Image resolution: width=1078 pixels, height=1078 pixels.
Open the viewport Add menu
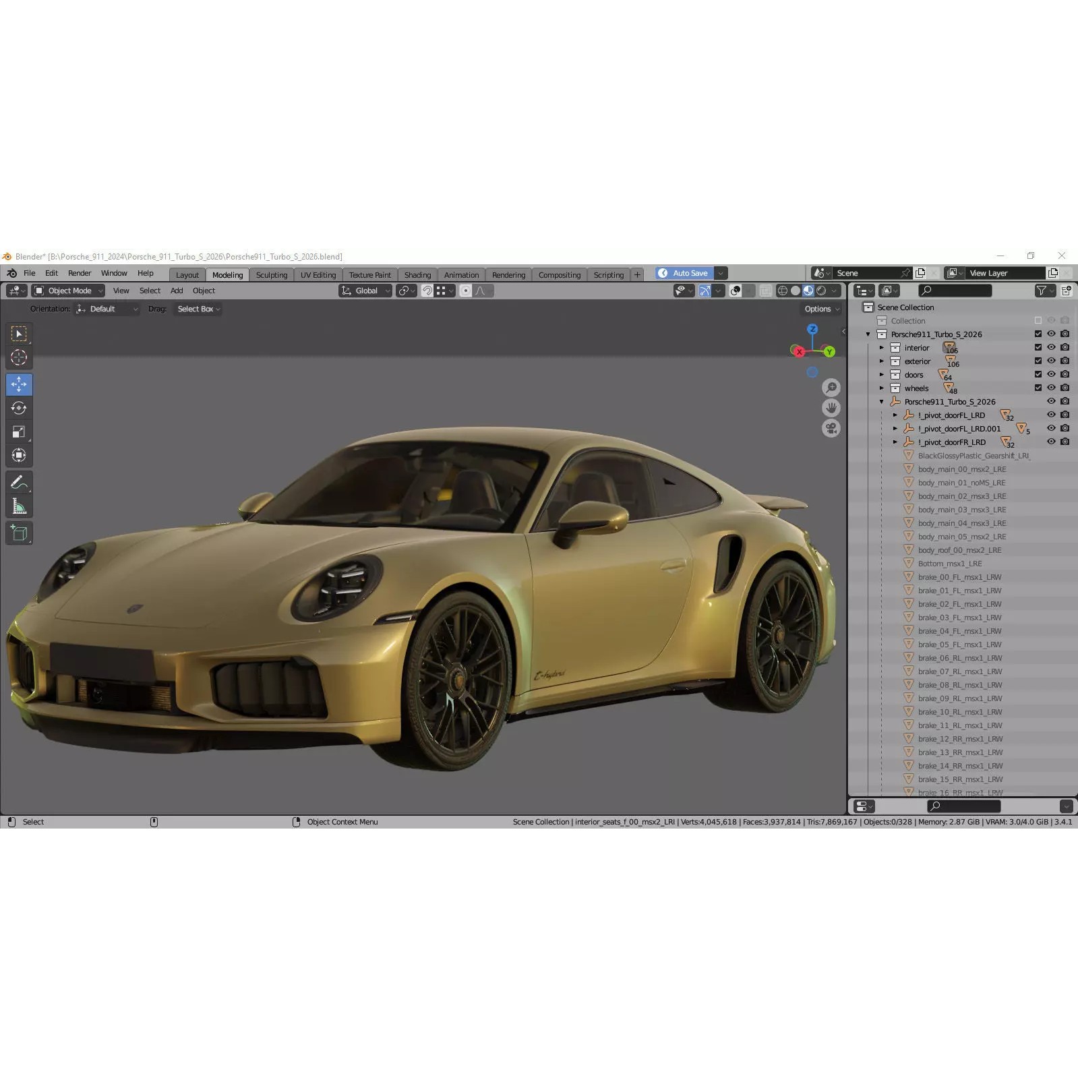point(177,291)
